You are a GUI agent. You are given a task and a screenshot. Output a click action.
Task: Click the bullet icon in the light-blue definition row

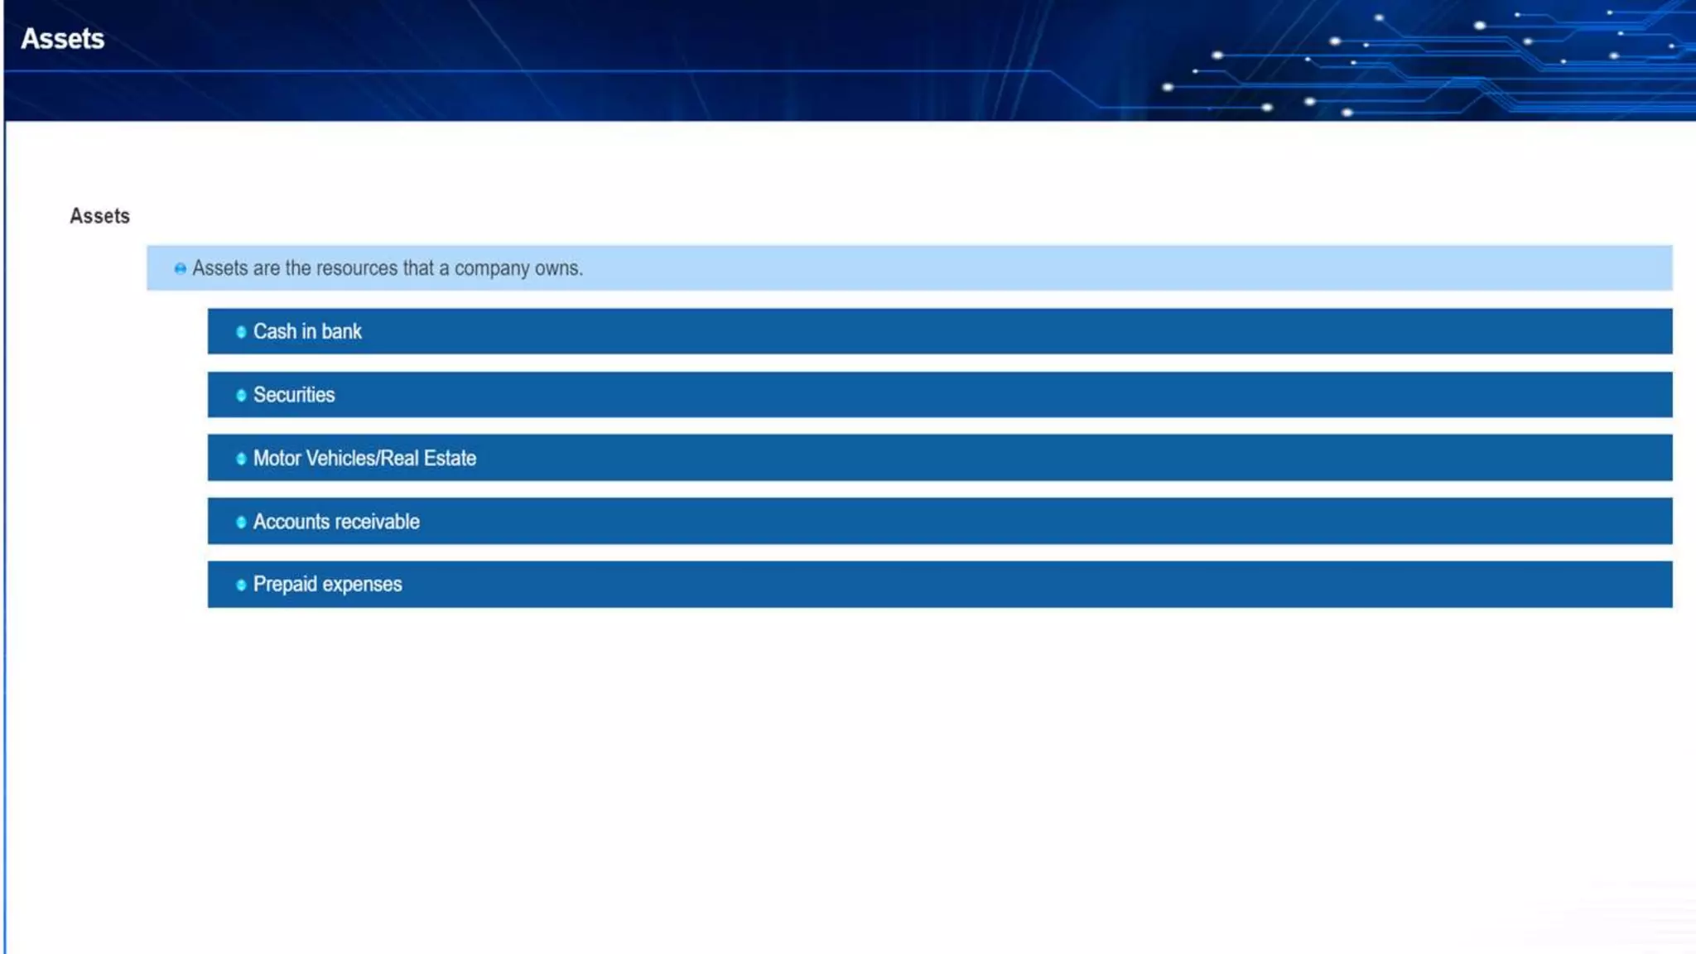180,269
